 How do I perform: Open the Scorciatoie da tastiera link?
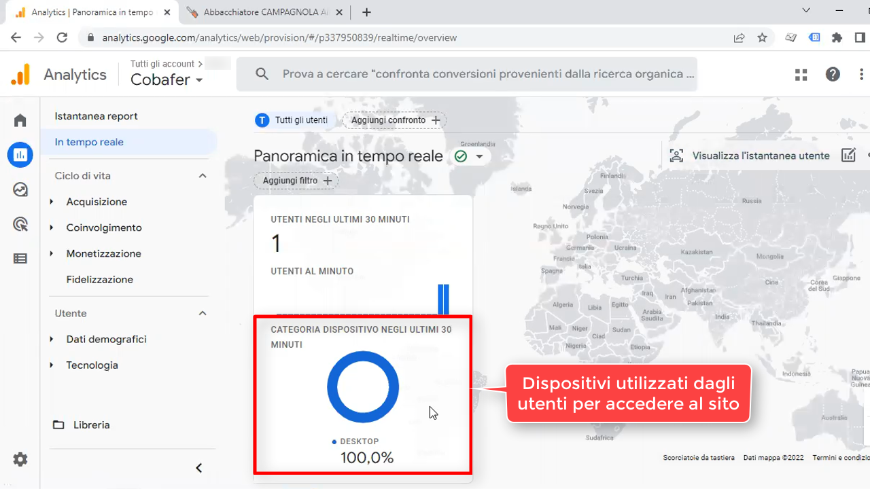699,457
